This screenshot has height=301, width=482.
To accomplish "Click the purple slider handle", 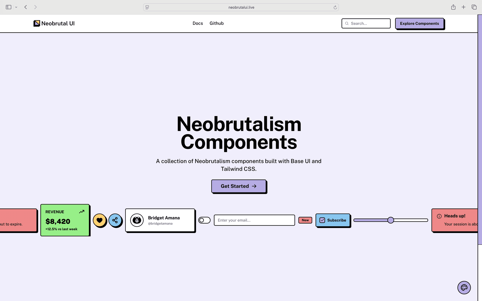I will click(391, 220).
